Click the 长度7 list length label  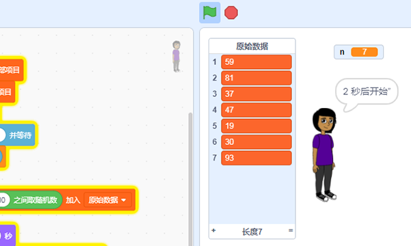[x=252, y=232]
